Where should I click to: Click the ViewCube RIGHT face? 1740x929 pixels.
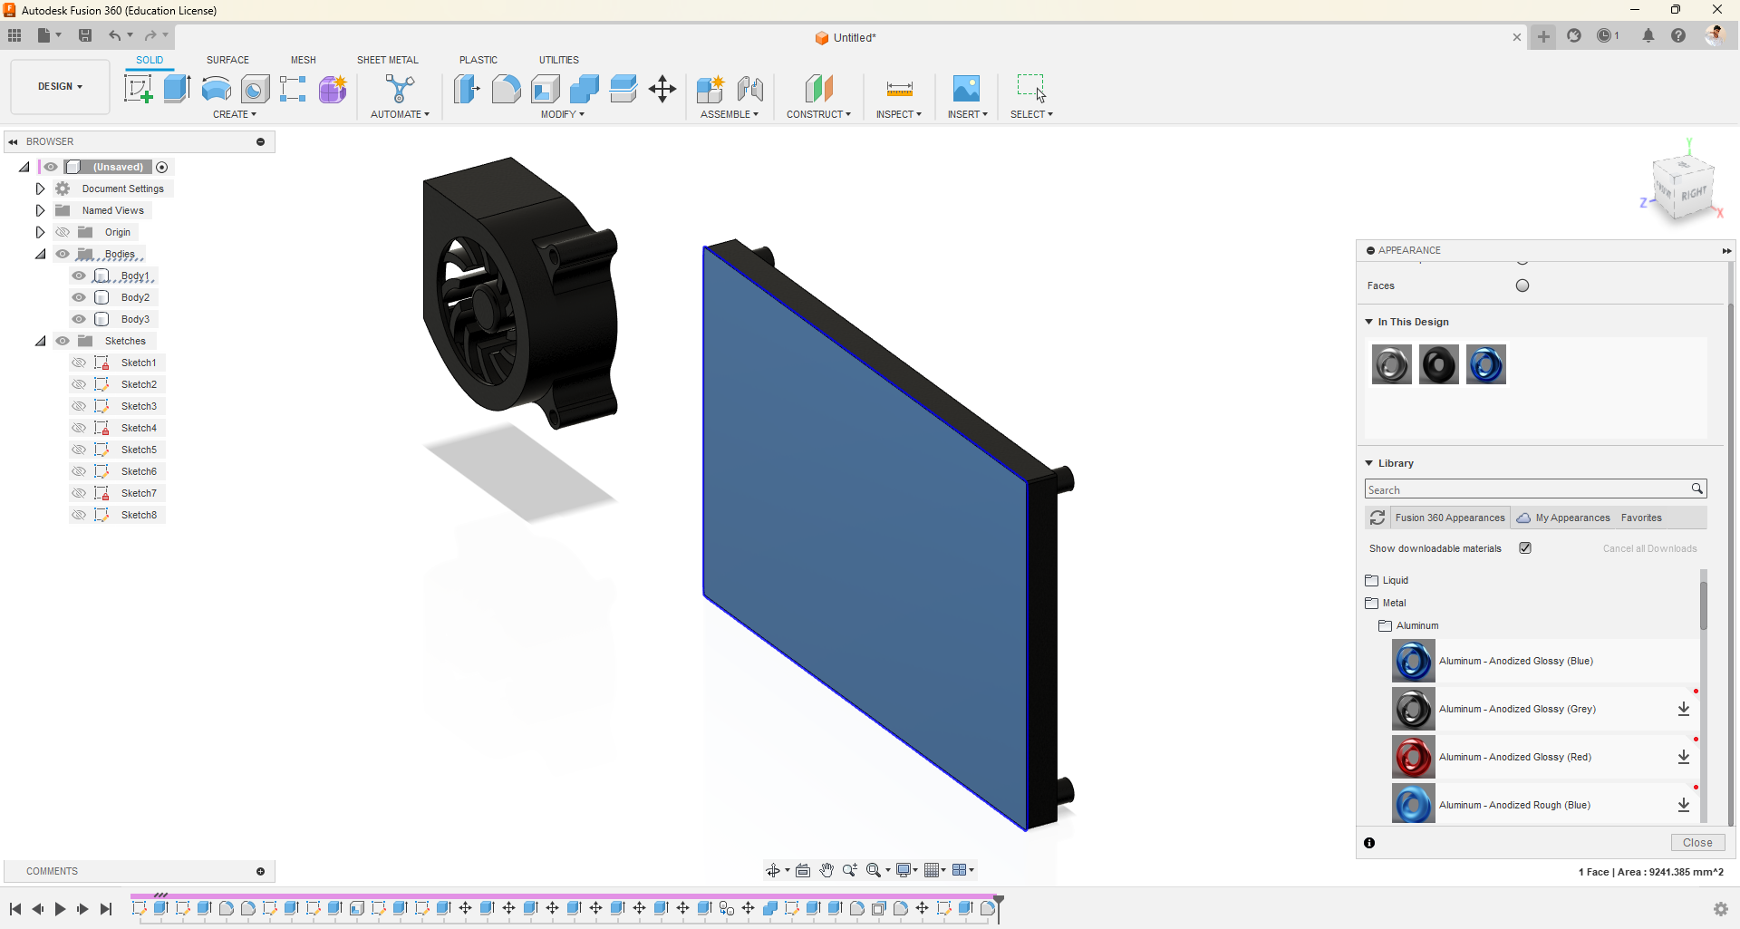coord(1694,194)
